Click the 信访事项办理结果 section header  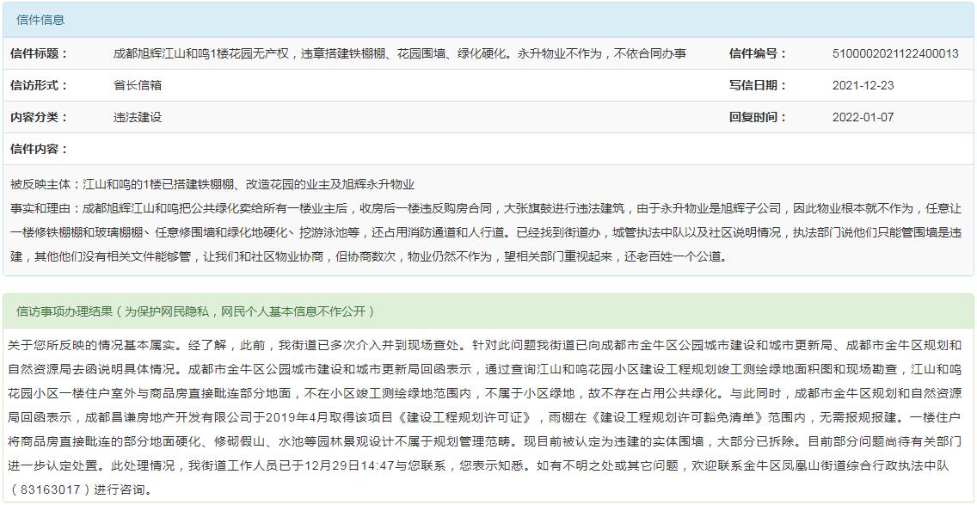[488, 311]
